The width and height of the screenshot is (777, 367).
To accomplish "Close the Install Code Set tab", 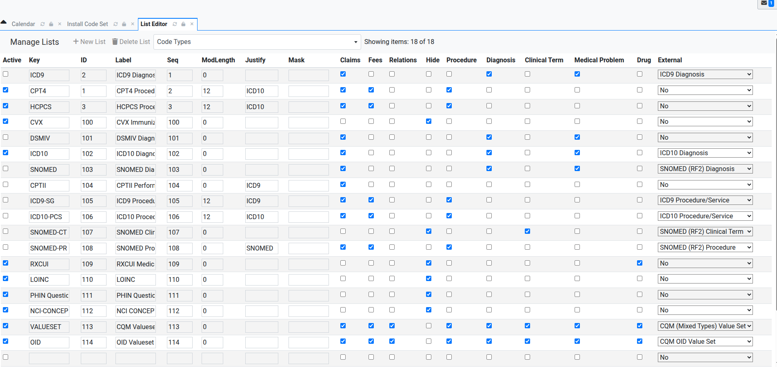I will [x=133, y=24].
